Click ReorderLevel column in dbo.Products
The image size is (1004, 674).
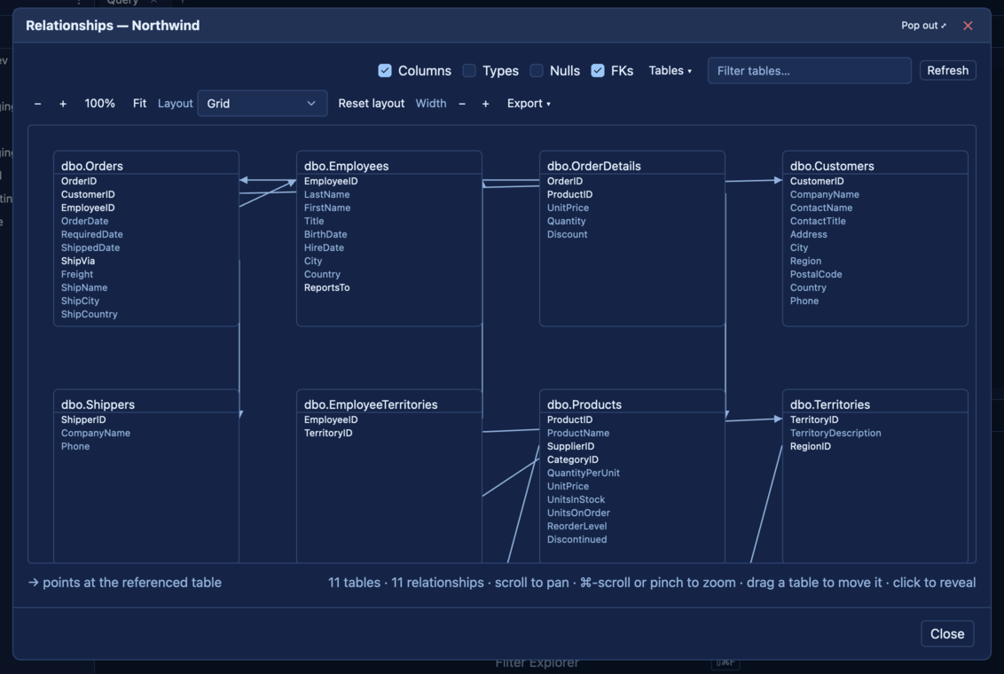click(577, 526)
